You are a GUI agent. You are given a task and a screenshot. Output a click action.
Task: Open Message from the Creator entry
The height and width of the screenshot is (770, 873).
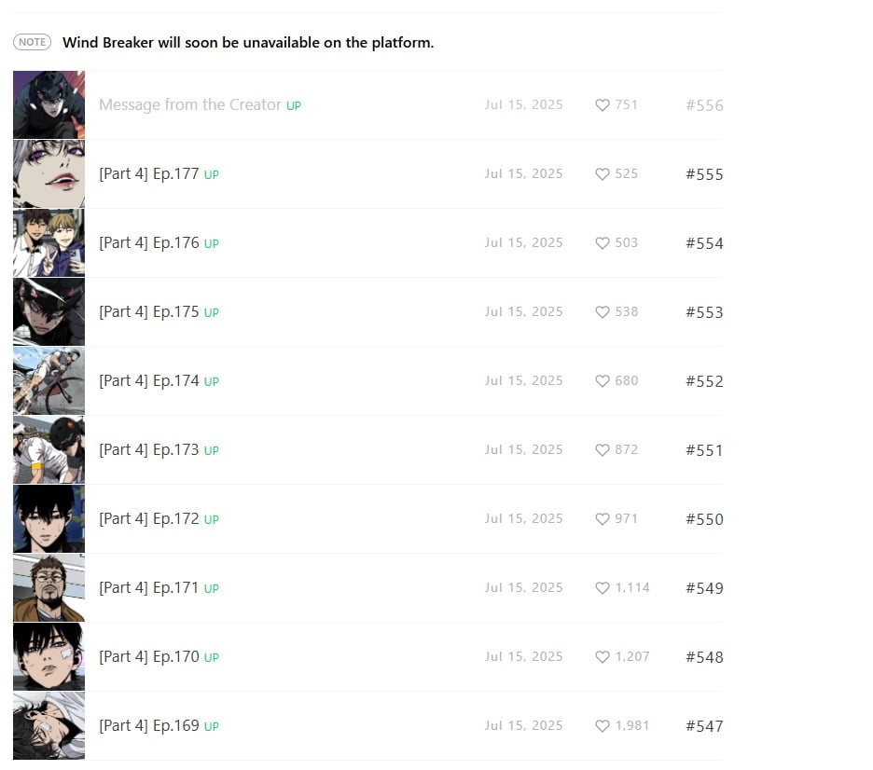tap(190, 105)
